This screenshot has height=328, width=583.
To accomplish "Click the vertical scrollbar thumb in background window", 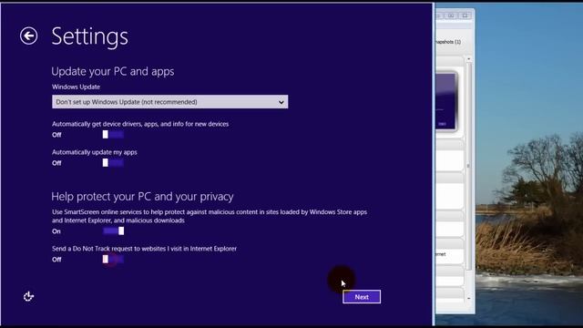I will [x=468, y=166].
